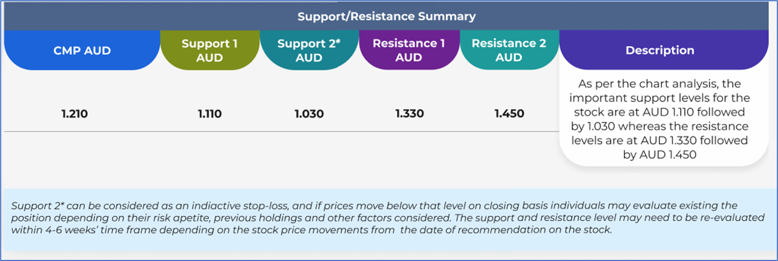The height and width of the screenshot is (261, 778).
Task: Select the Support 1 AUD header
Action: (209, 50)
